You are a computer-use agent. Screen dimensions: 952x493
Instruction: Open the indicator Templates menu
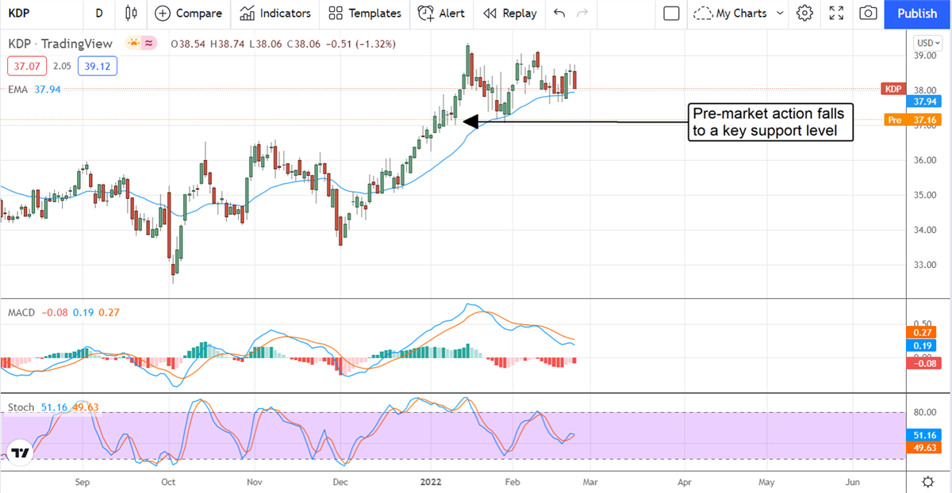click(x=364, y=13)
